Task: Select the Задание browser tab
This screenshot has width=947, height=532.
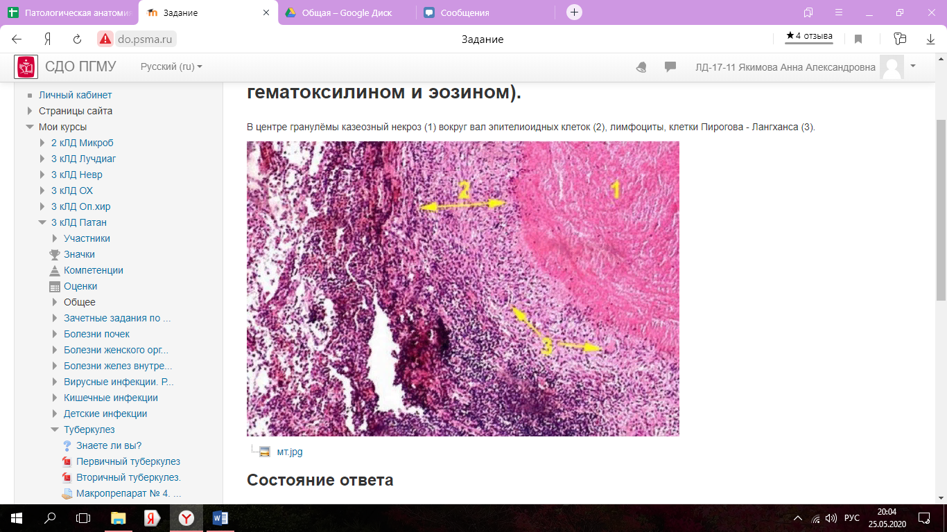Action: tap(208, 12)
